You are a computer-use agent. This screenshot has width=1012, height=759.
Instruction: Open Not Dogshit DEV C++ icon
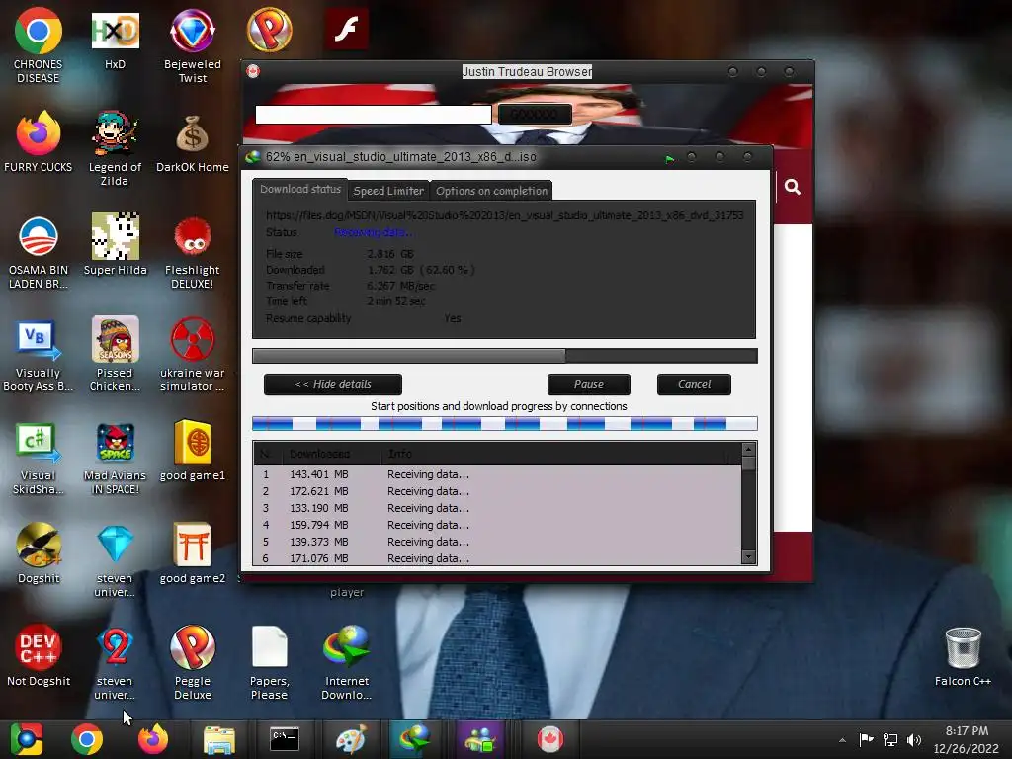(x=39, y=656)
